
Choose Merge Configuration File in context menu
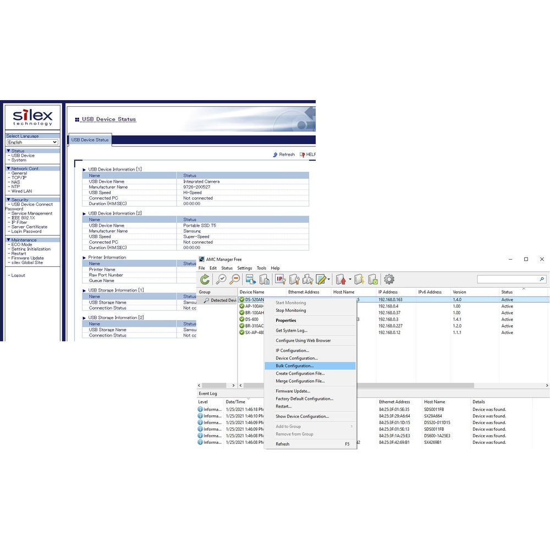(x=310, y=381)
